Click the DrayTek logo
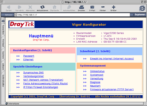Screen dimensions: 147x106 tap(22, 24)
